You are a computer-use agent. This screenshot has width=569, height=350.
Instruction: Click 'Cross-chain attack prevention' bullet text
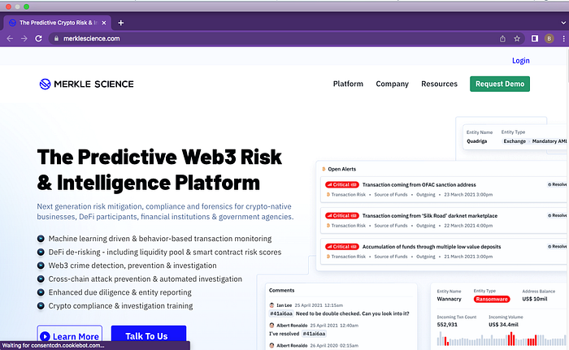coord(146,279)
